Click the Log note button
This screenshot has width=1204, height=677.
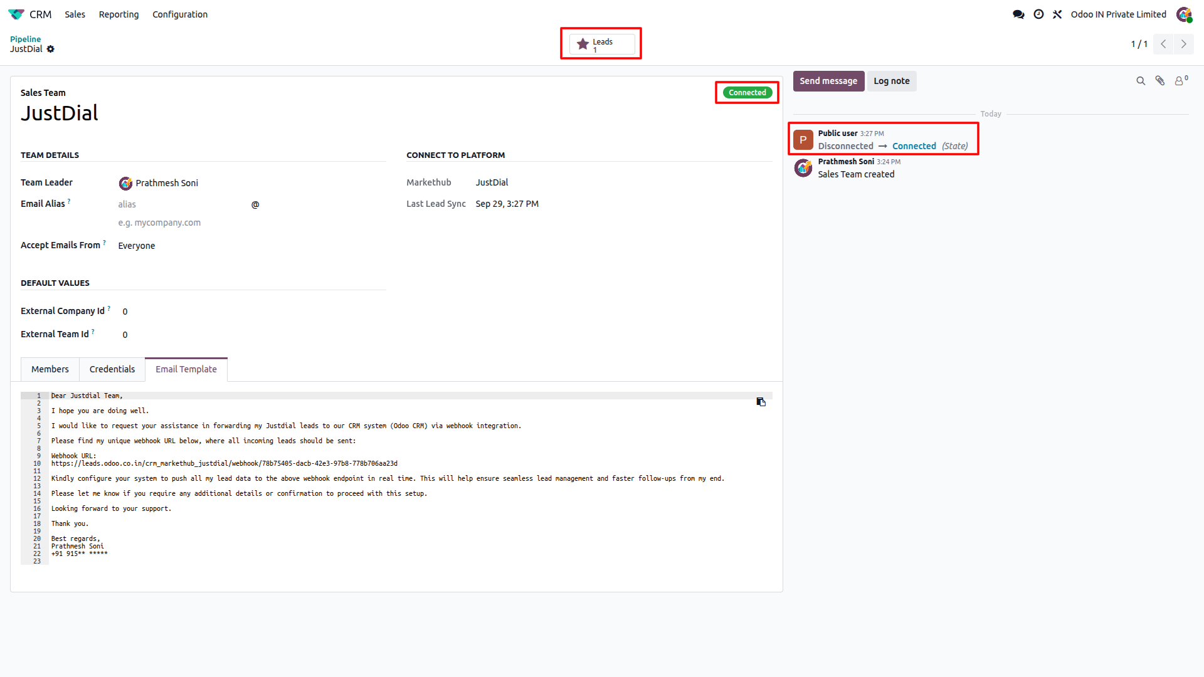coord(891,81)
